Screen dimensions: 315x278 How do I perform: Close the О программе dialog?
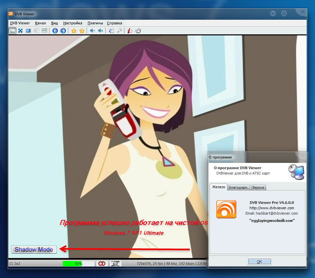coord(302,155)
